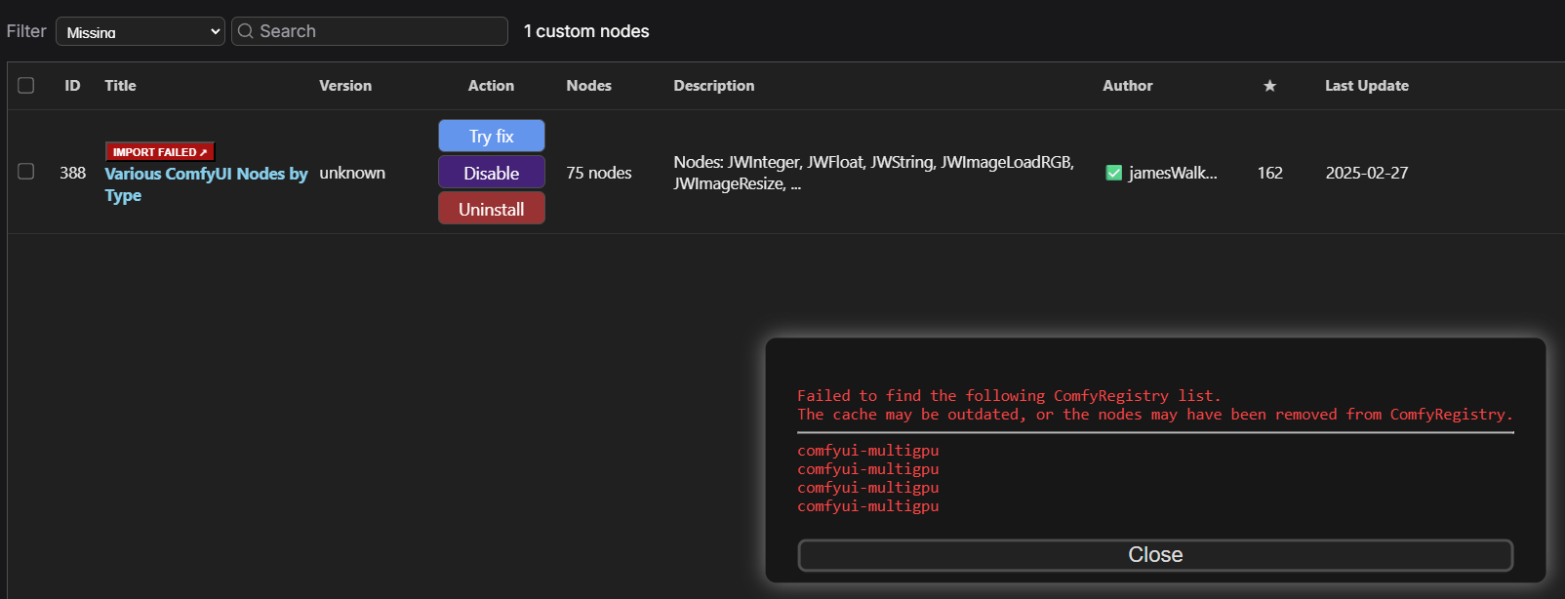This screenshot has width=1565, height=599.
Task: Click the Search input field
Action: pos(370,31)
